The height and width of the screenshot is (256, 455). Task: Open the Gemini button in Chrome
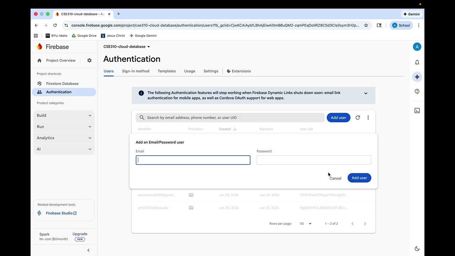[x=411, y=14]
